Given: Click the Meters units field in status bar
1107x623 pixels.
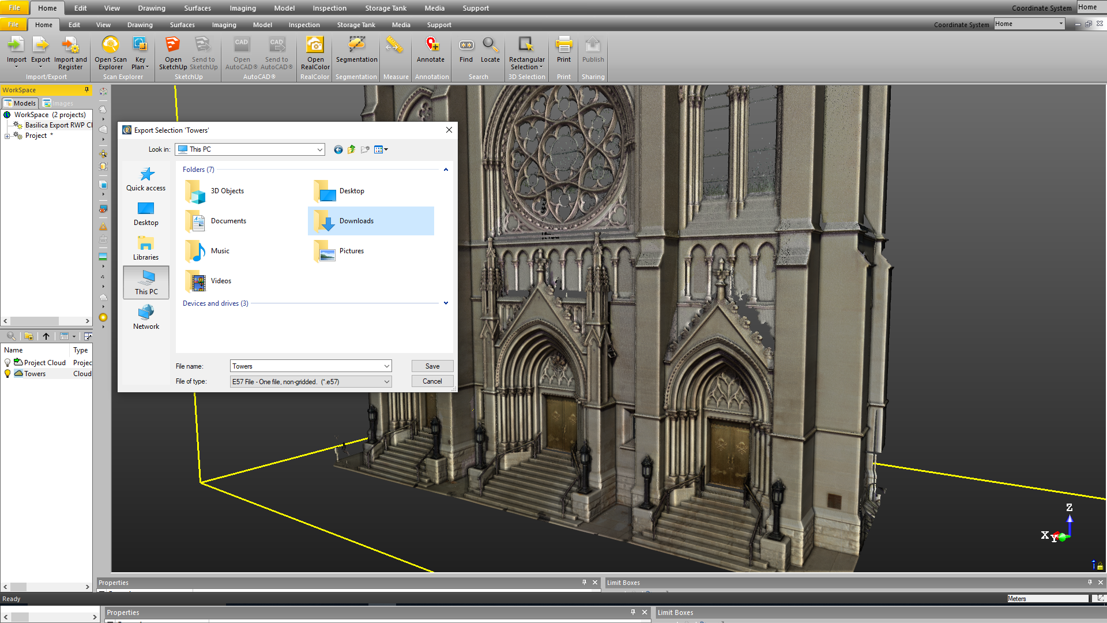Looking at the screenshot, I should pos(1048,599).
